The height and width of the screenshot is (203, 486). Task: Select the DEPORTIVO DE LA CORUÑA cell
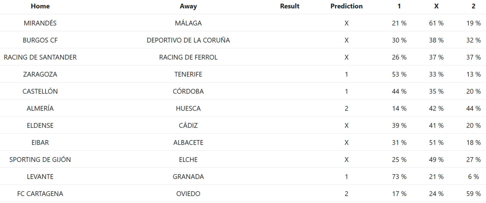pos(188,40)
